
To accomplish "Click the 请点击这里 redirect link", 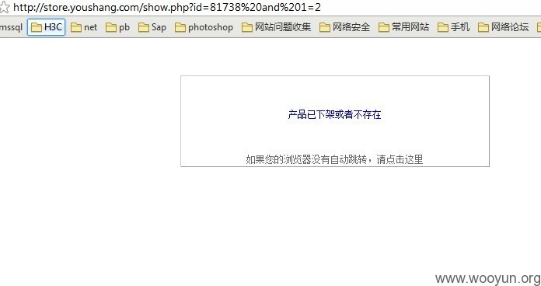I will [400, 159].
